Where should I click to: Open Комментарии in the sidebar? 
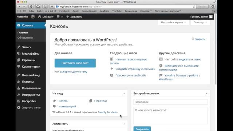(x=31, y=67)
